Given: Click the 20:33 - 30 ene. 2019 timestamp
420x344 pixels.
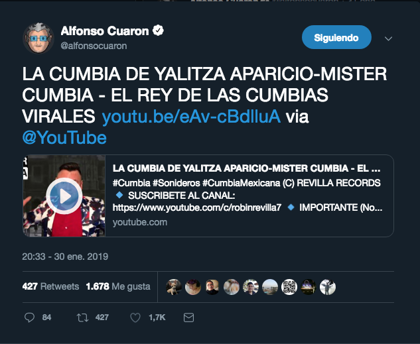Looking at the screenshot, I should (65, 257).
